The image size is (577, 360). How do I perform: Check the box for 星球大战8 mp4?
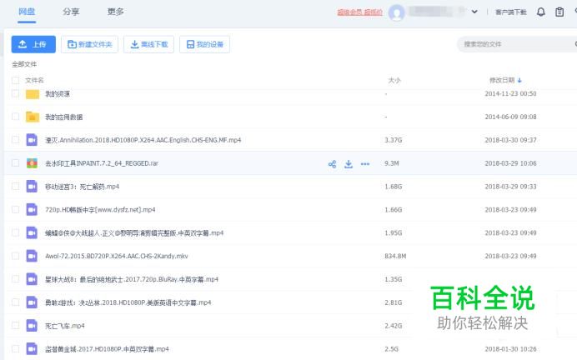point(16,279)
